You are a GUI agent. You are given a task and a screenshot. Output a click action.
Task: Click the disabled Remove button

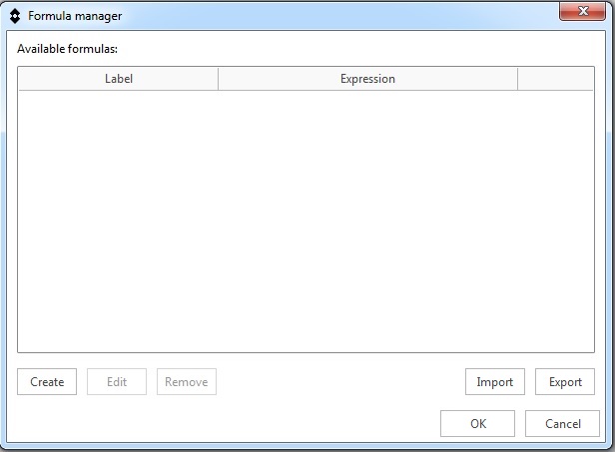pos(187,382)
